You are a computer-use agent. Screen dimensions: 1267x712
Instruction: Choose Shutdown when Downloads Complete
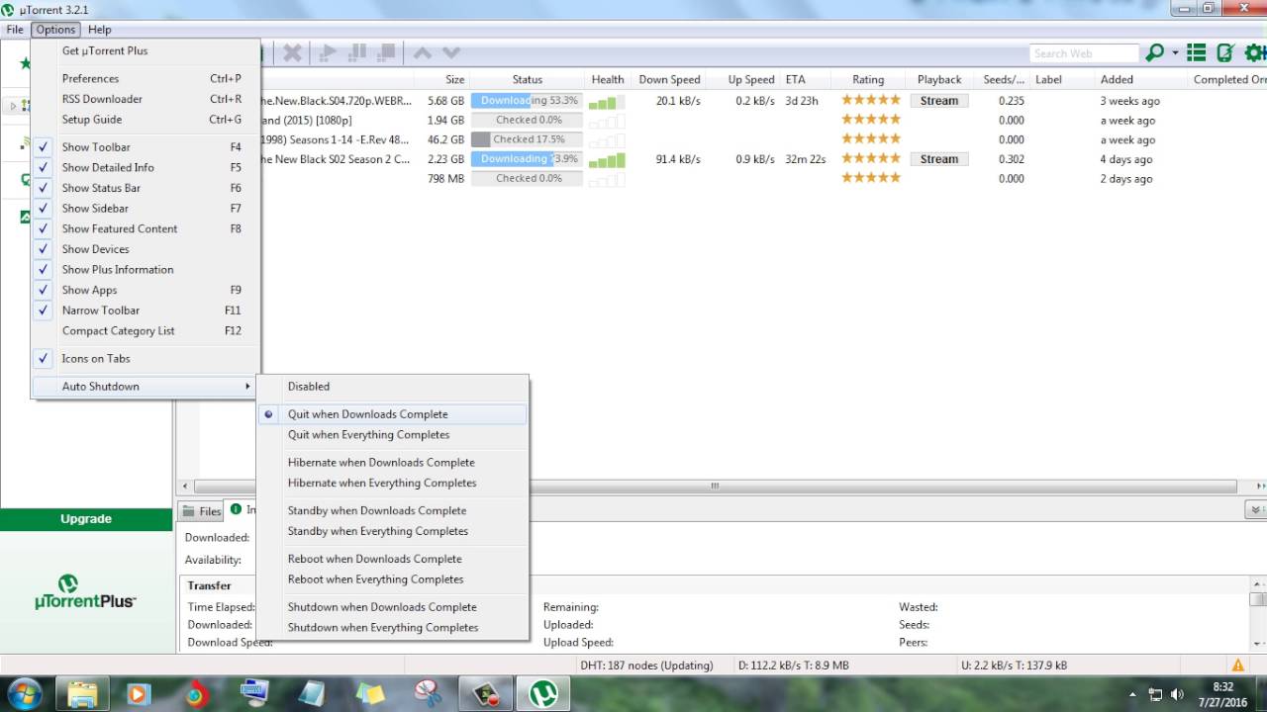click(x=392, y=607)
